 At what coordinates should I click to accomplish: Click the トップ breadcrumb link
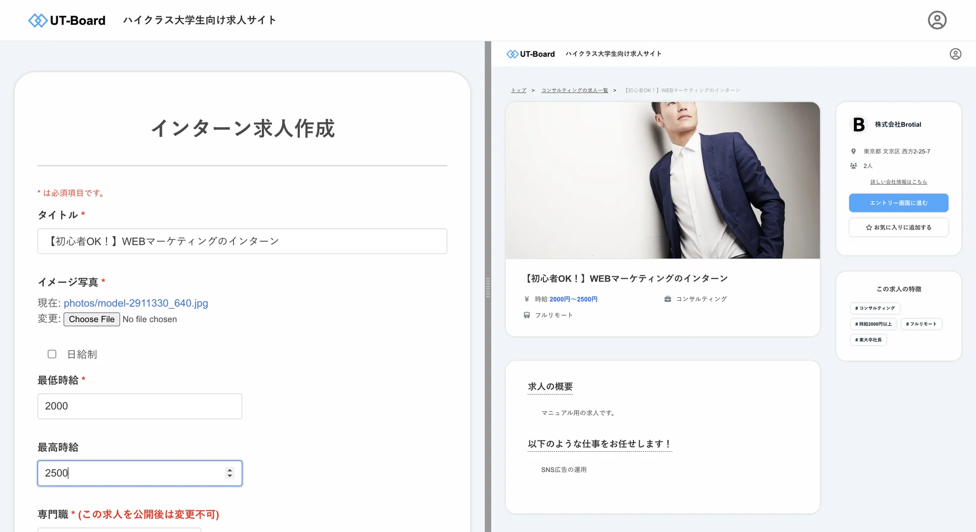(x=519, y=90)
